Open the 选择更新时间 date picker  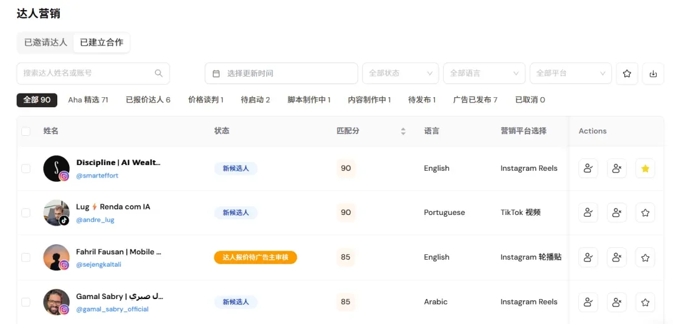[281, 74]
